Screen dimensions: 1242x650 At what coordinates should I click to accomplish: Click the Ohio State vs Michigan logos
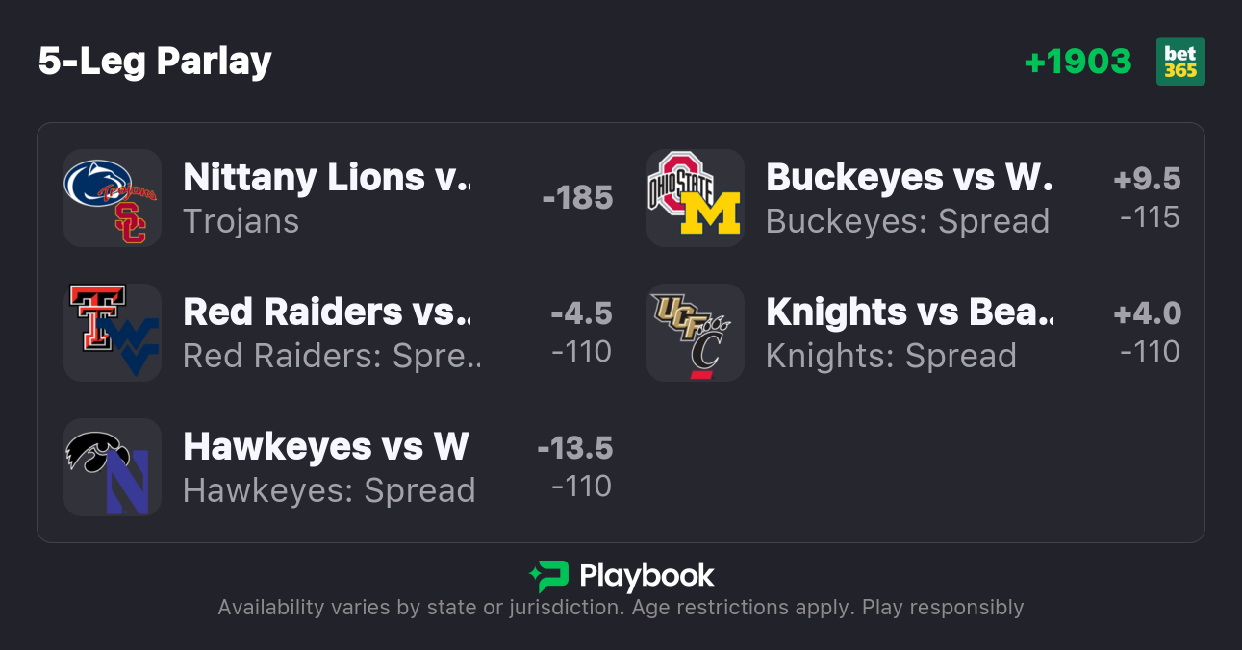696,198
